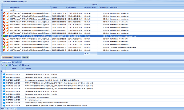Click the Обновить refresh button

click(24, 65)
